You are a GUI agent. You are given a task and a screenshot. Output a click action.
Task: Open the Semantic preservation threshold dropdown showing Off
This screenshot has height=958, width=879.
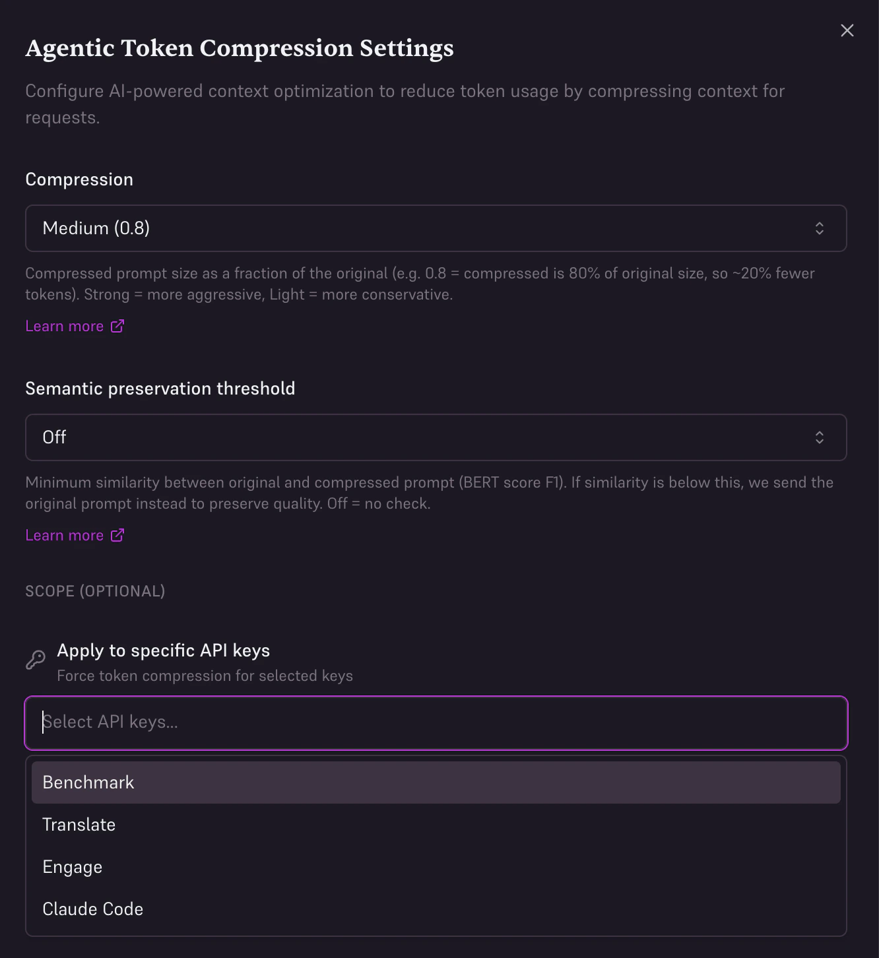[436, 437]
